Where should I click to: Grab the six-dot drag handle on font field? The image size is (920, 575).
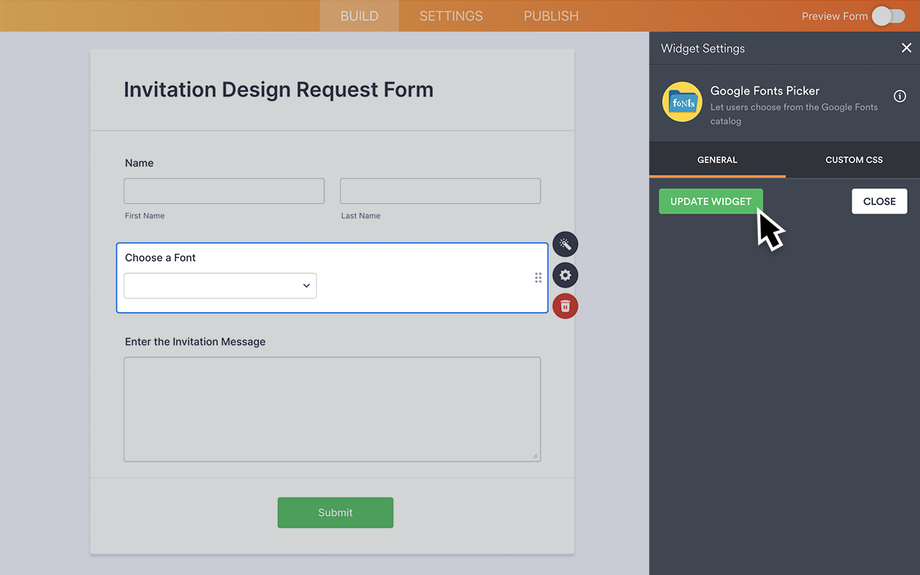tap(538, 277)
